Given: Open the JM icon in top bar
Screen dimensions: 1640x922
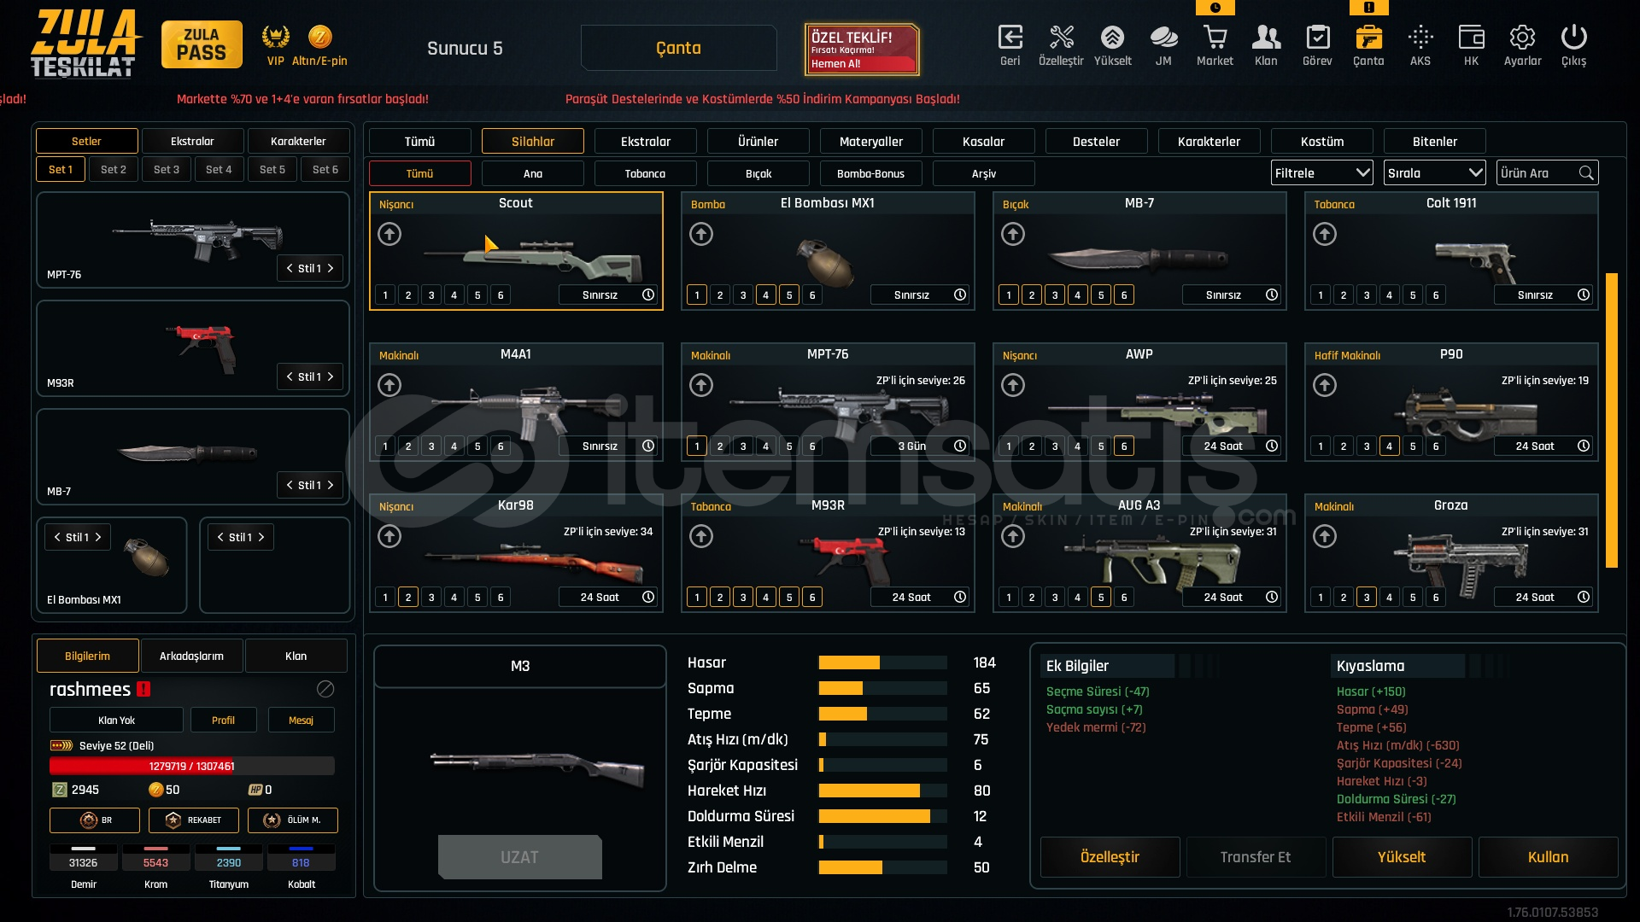Looking at the screenshot, I should 1163,38.
